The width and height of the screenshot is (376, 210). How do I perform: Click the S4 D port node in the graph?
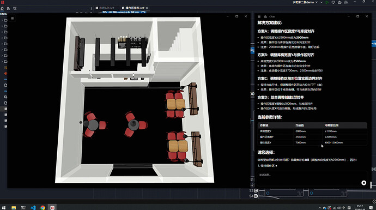coord(256,196)
